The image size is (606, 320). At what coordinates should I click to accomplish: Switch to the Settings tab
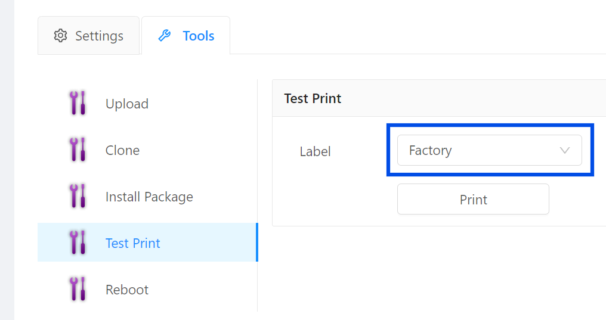pos(88,36)
